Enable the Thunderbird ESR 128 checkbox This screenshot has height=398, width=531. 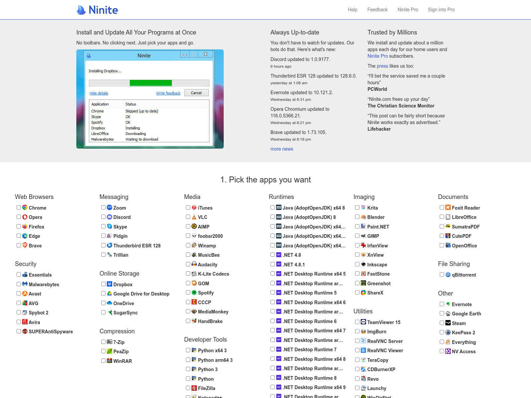pos(104,245)
